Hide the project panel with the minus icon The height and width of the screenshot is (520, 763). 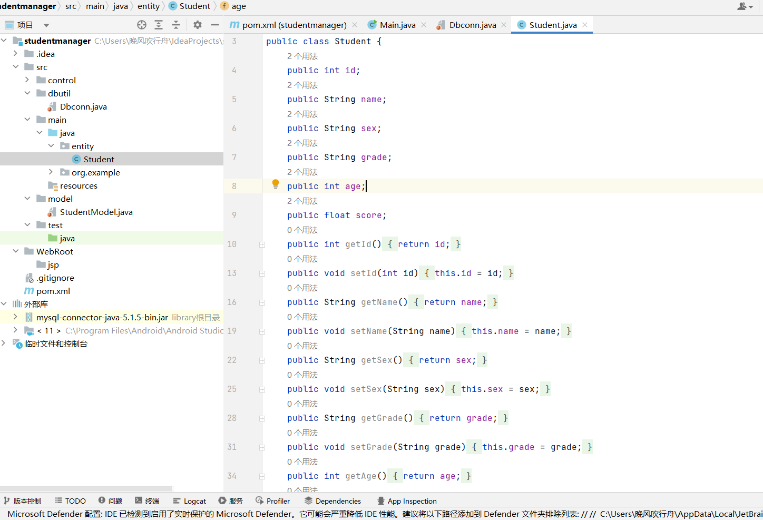point(215,25)
